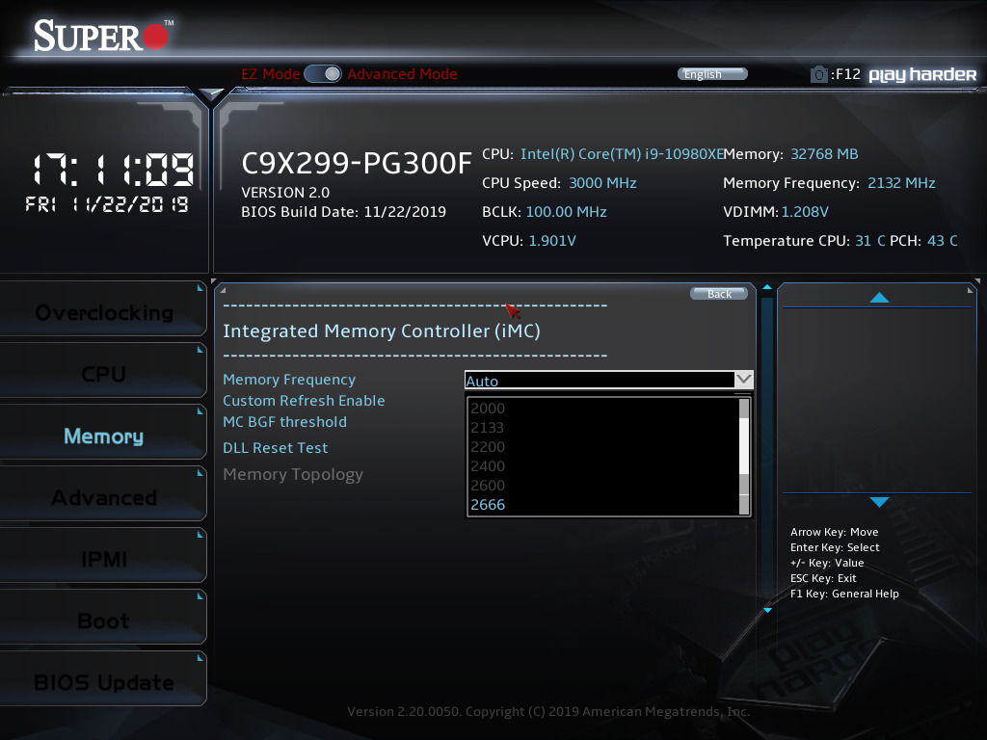The image size is (987, 740).
Task: Select the DLL Reset Test setting
Action: click(x=275, y=448)
